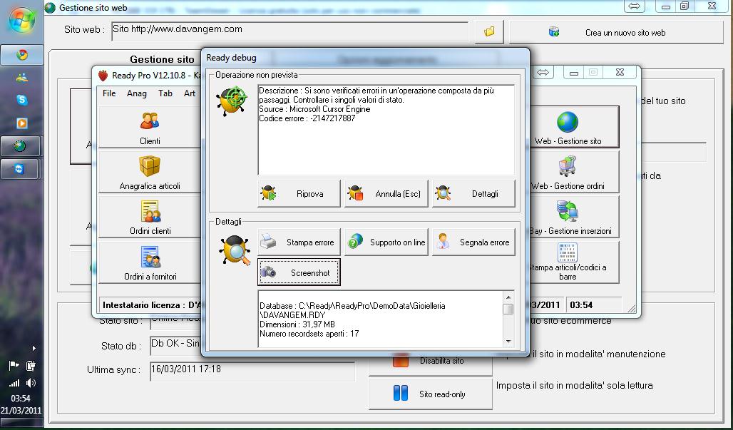The height and width of the screenshot is (430, 733).
Task: Open Web - Gestione ordini cart icon
Action: [x=568, y=166]
